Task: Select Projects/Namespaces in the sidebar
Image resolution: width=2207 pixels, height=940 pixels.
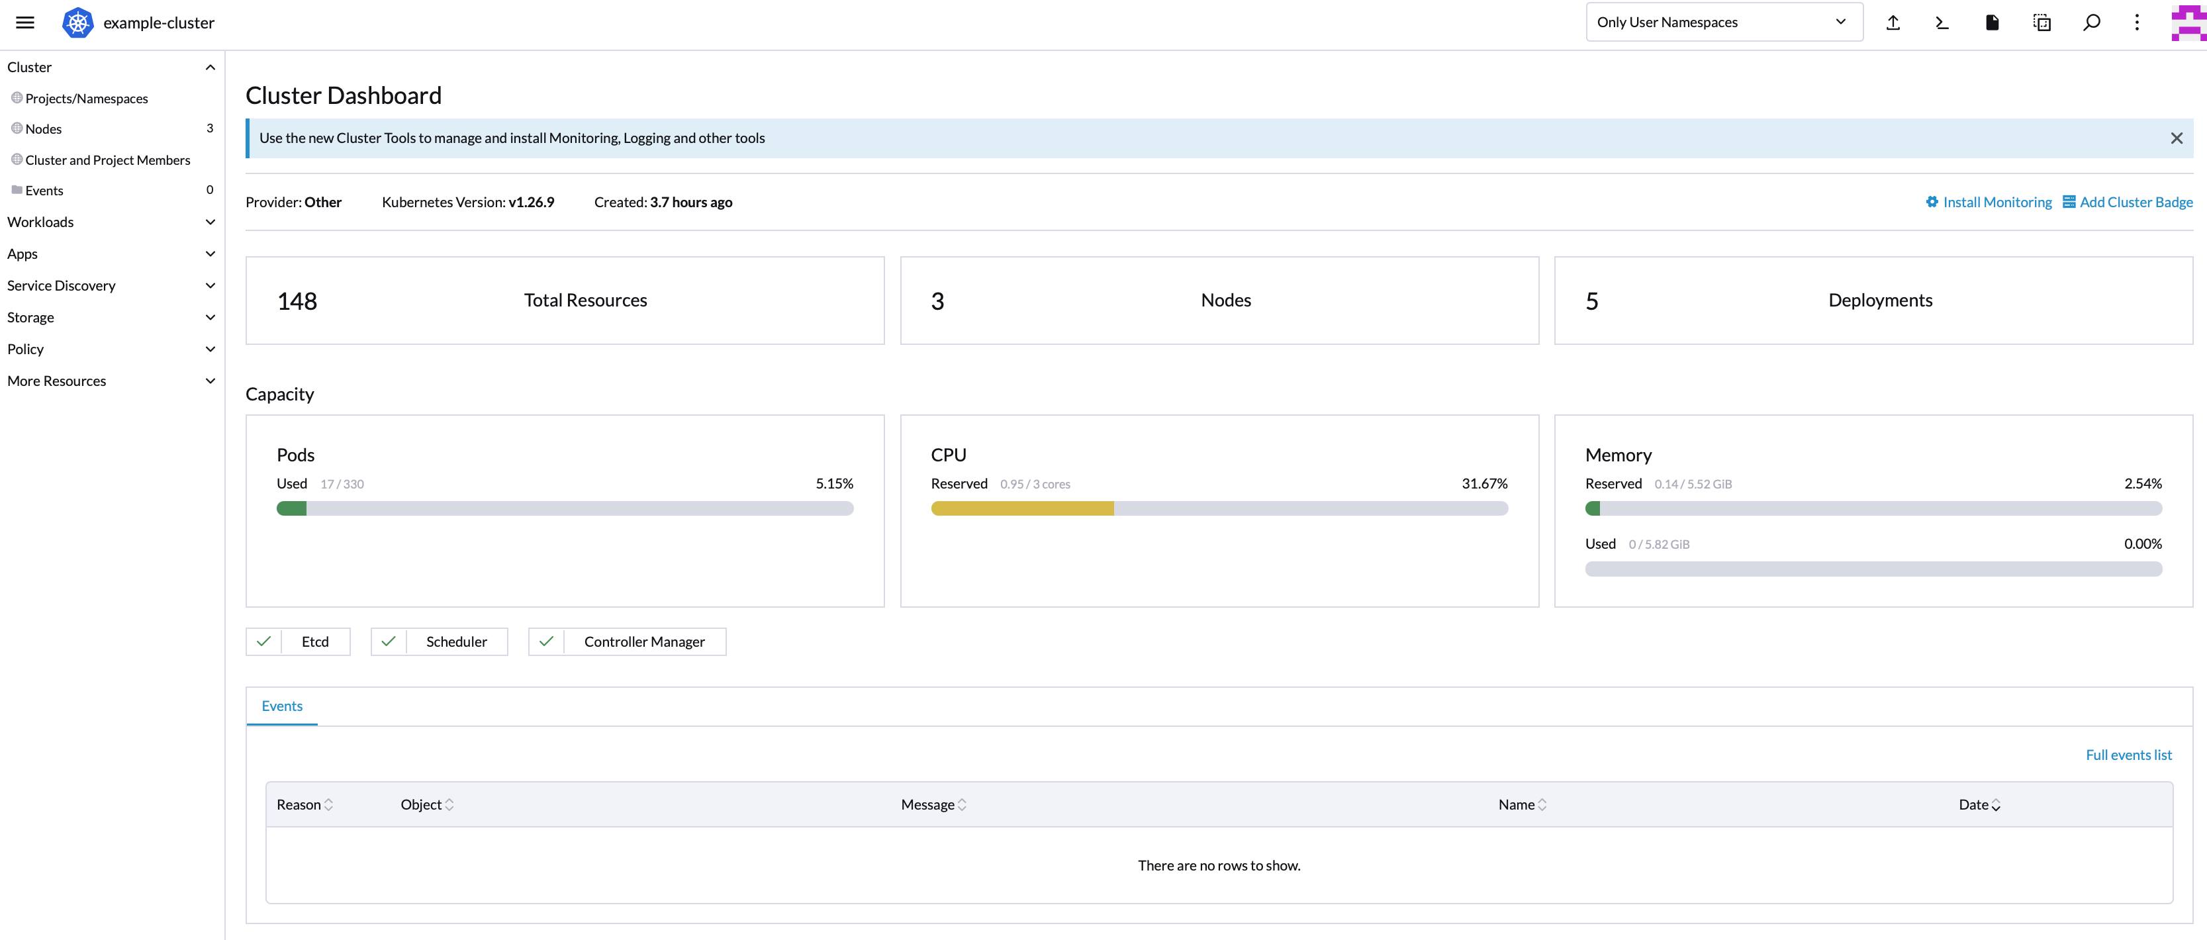Action: click(85, 98)
